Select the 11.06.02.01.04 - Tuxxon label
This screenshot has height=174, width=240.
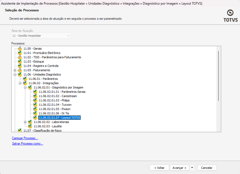click(55, 105)
